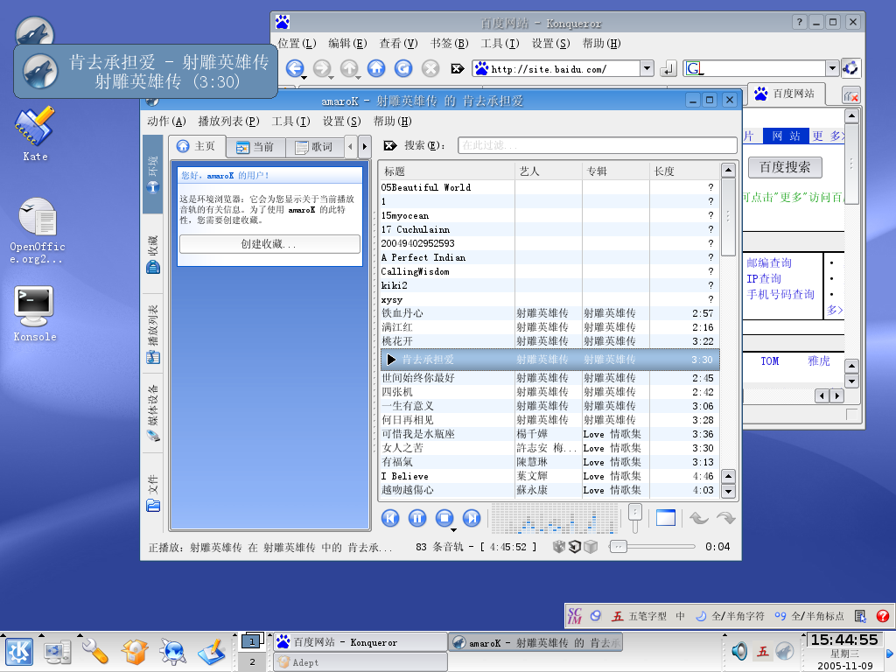Image resolution: width=896 pixels, height=672 pixels.
Task: Switch to the 当前 tab
Action: [255, 147]
